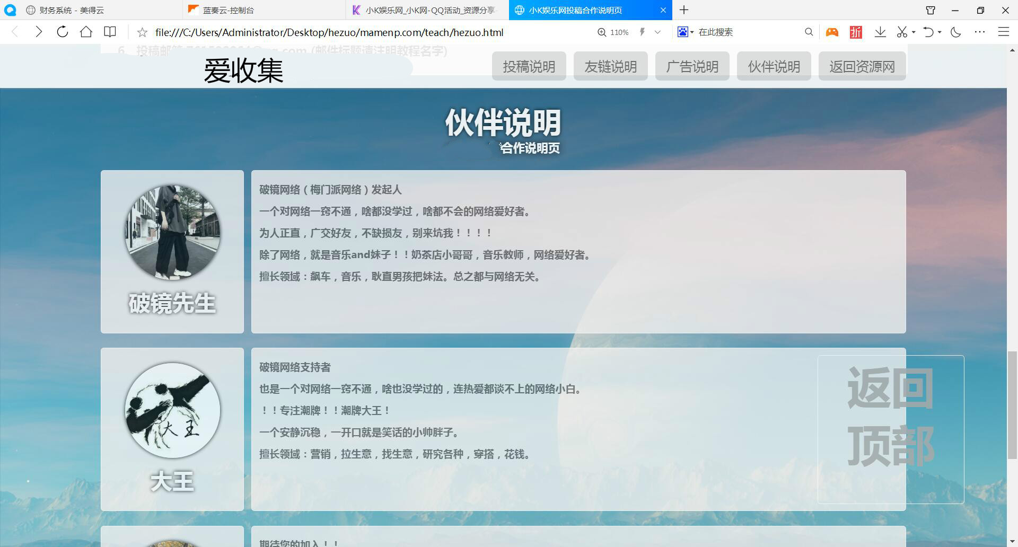The height and width of the screenshot is (547, 1018).
Task: Click the lightning speed mode icon
Action: tap(642, 32)
